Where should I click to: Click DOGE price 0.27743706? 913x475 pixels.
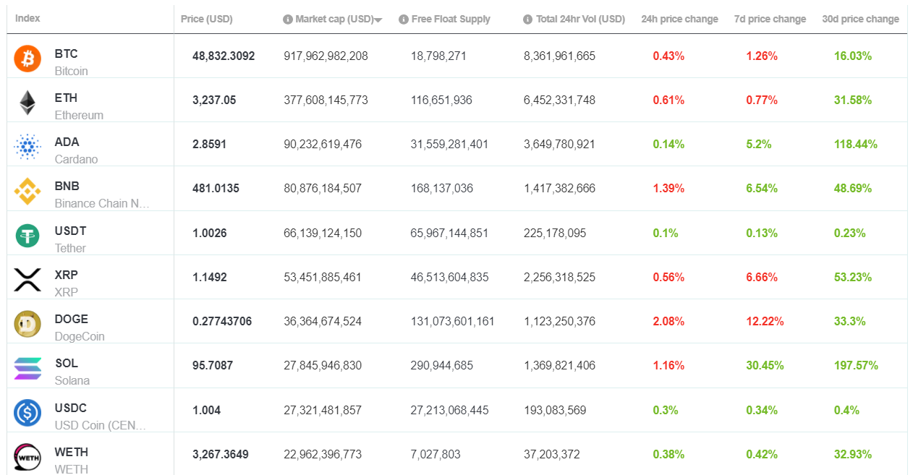(222, 321)
